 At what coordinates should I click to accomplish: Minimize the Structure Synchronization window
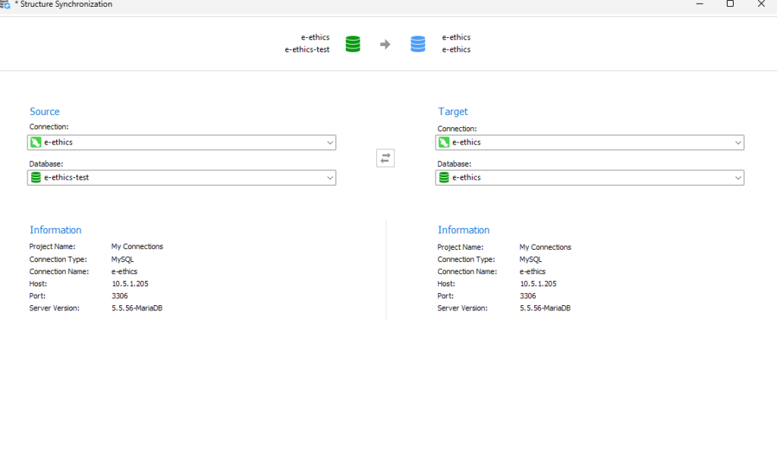tap(698, 5)
